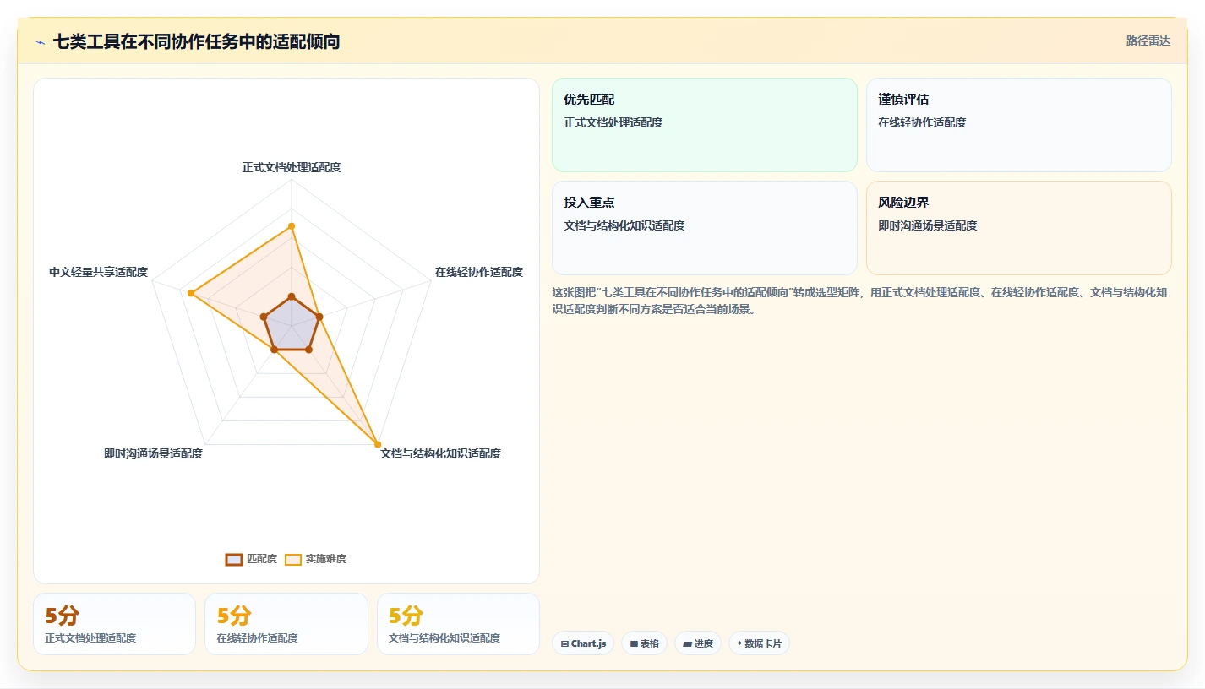Click radar axis label 在线轻协作适配度
The image size is (1205, 689).
click(x=479, y=272)
